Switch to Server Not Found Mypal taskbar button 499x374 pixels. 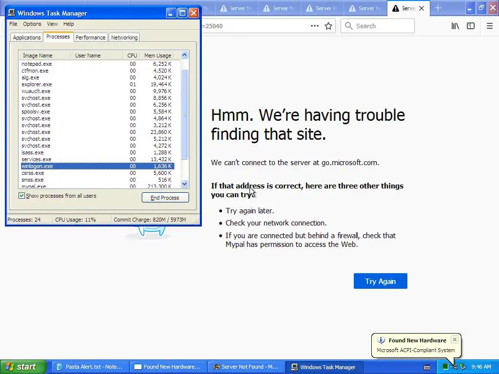246,367
